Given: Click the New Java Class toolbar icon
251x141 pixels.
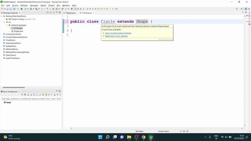Looking at the screenshot, I should click(56, 9).
